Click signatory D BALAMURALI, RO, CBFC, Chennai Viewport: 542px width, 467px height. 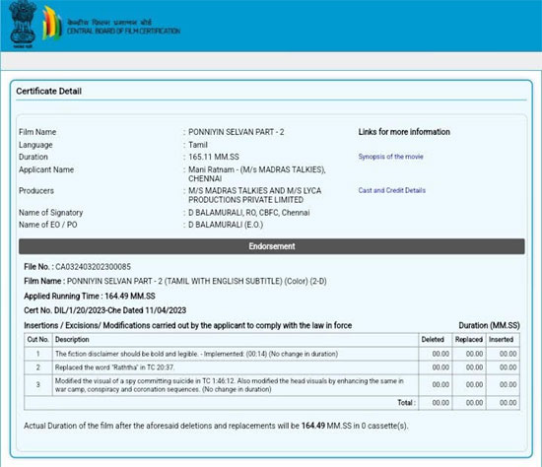pyautogui.click(x=249, y=213)
